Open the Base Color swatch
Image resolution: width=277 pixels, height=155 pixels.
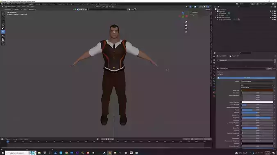point(257,91)
